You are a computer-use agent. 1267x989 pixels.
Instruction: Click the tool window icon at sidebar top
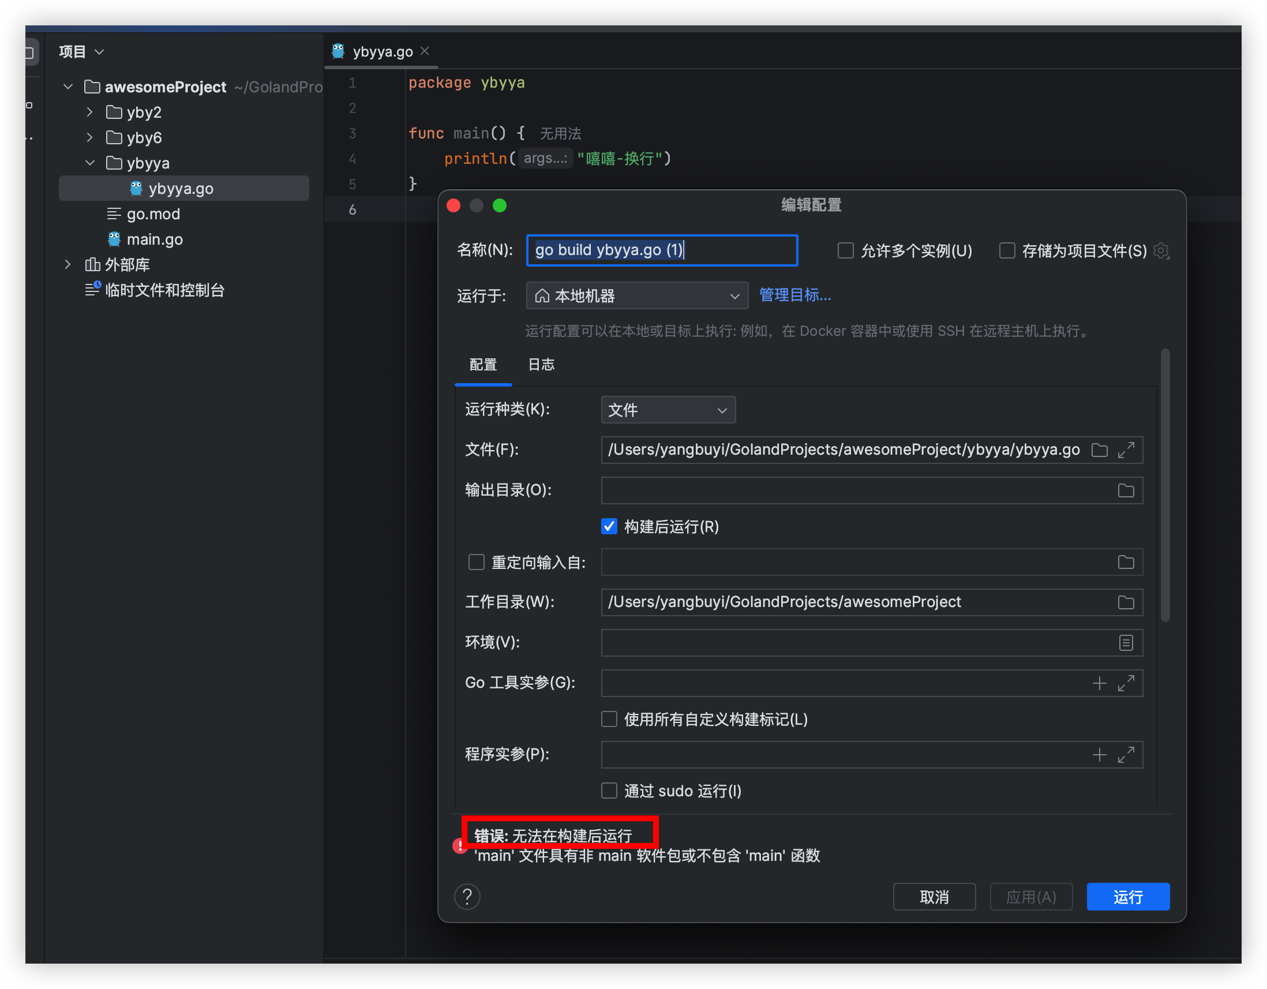[x=29, y=53]
